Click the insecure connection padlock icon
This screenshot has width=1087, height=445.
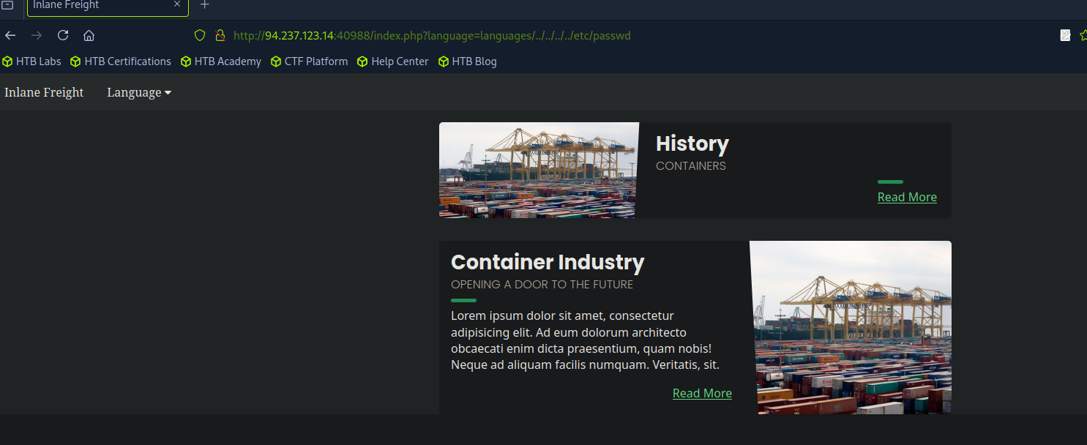[219, 35]
